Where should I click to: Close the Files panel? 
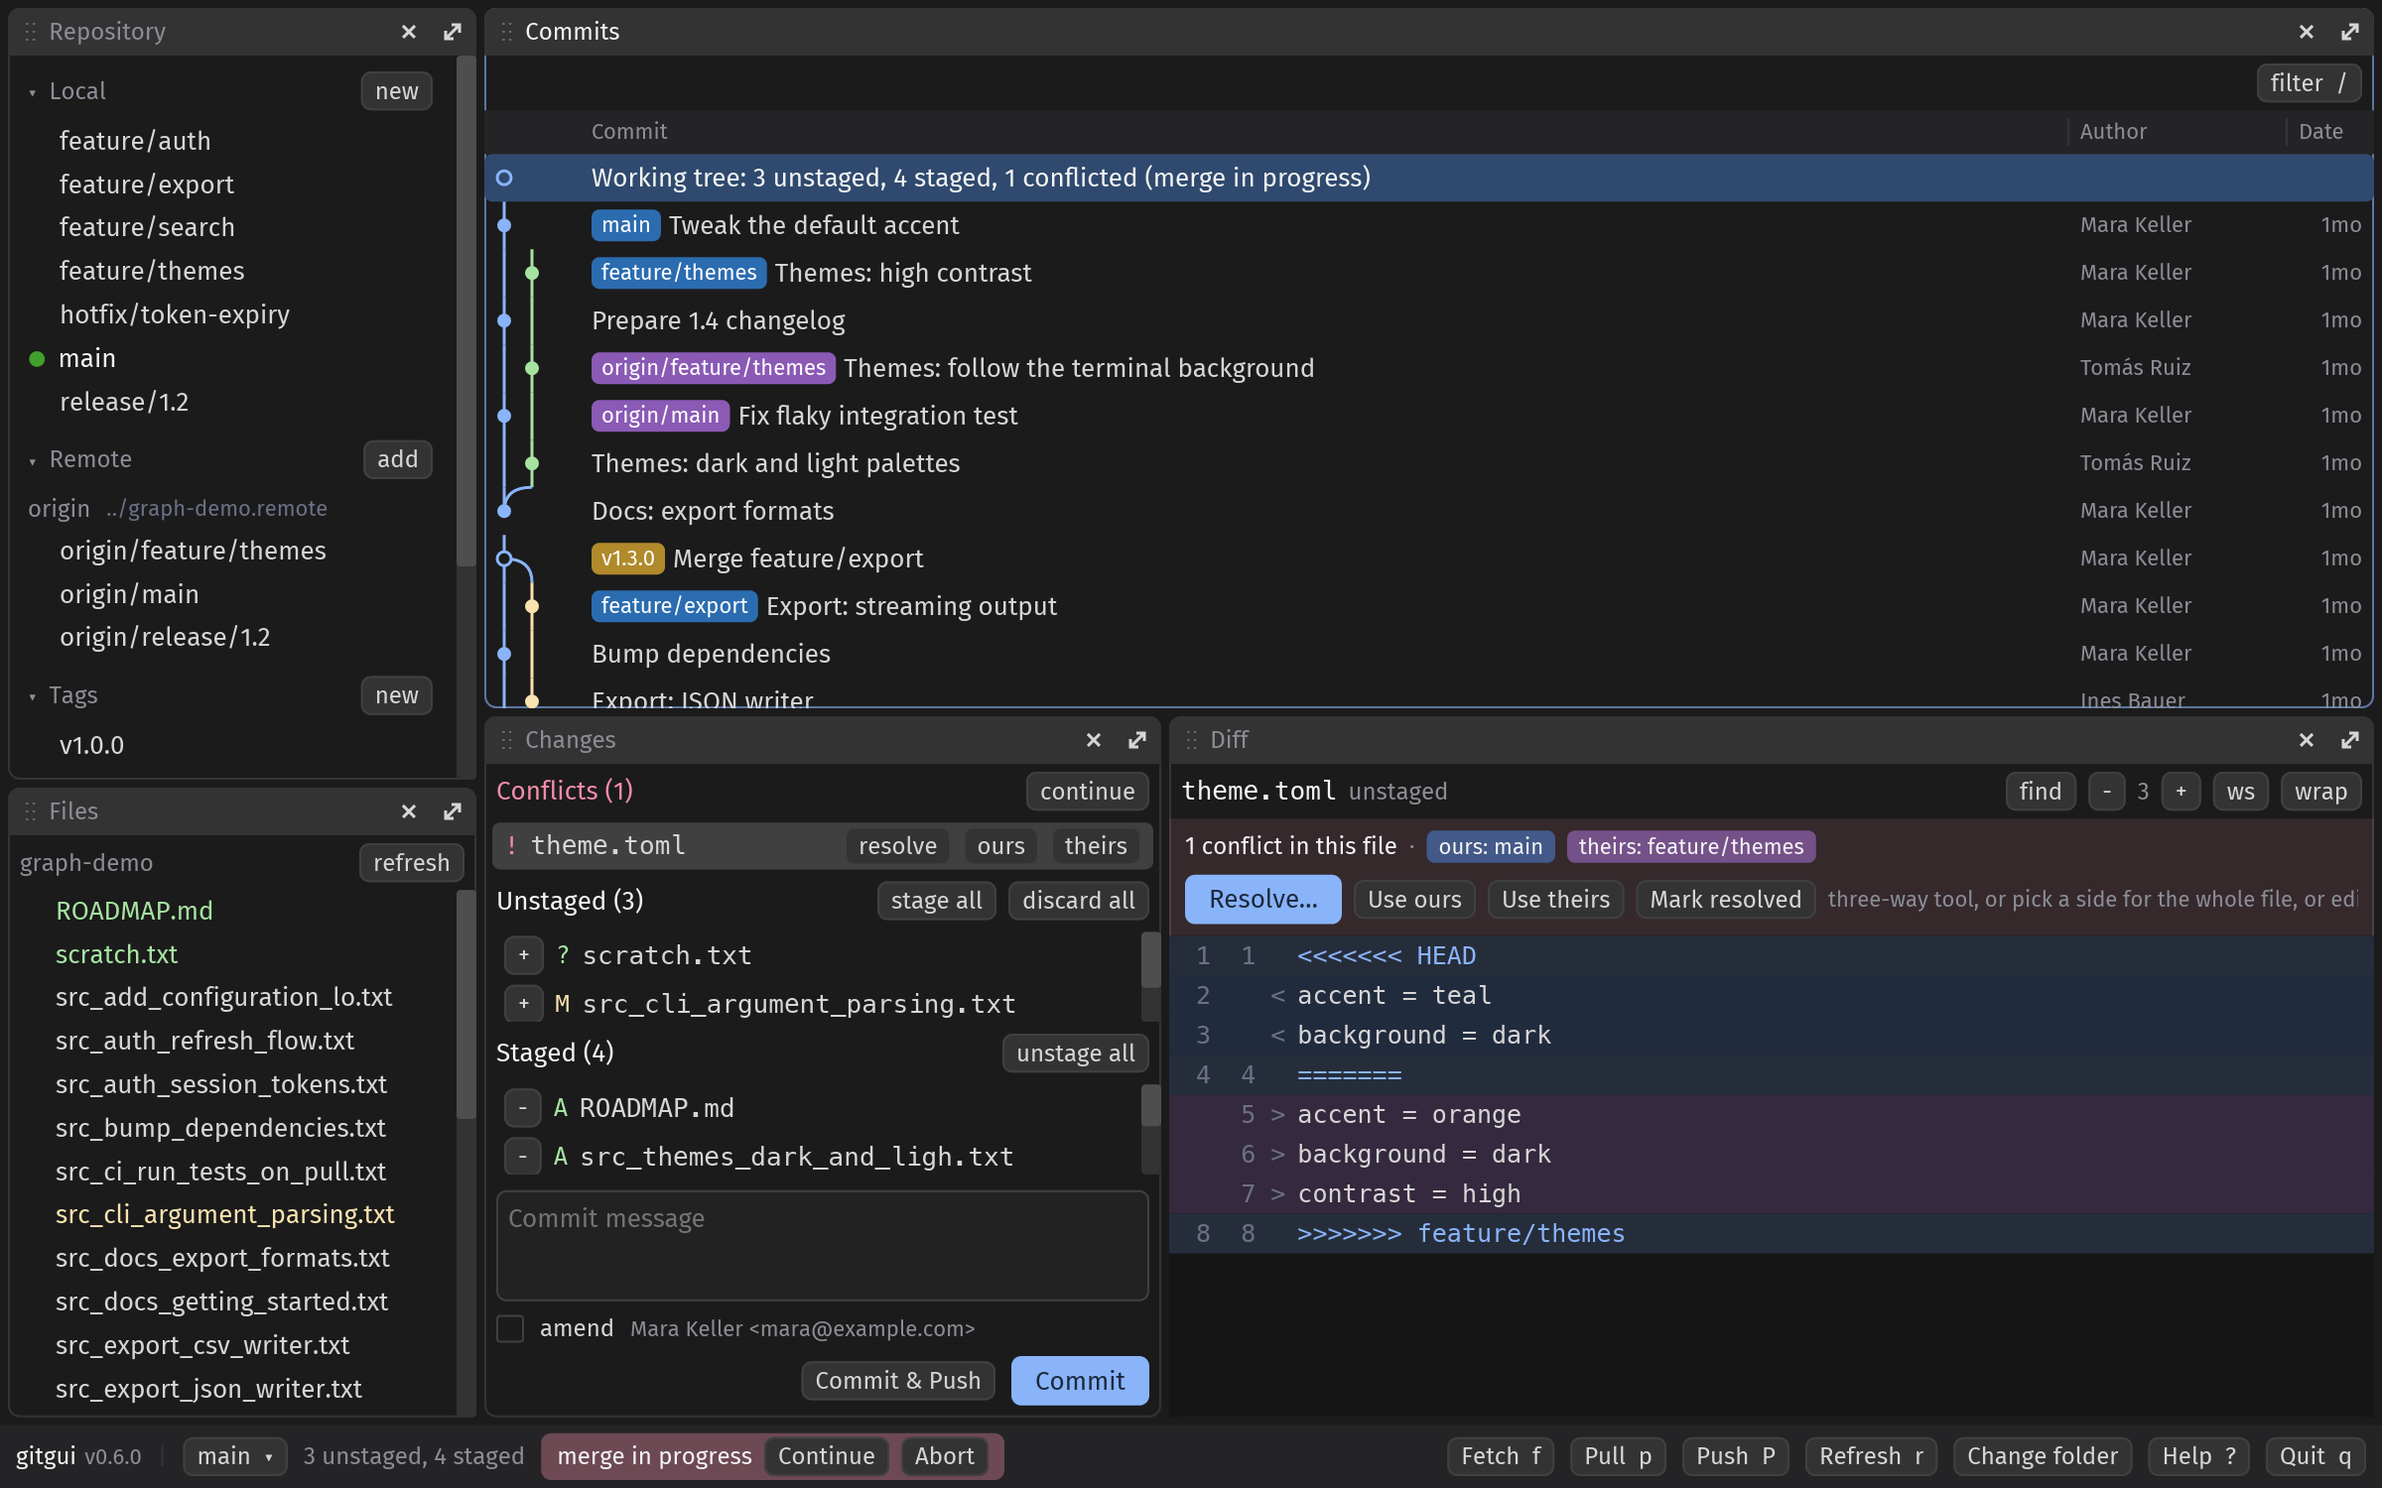(x=409, y=811)
